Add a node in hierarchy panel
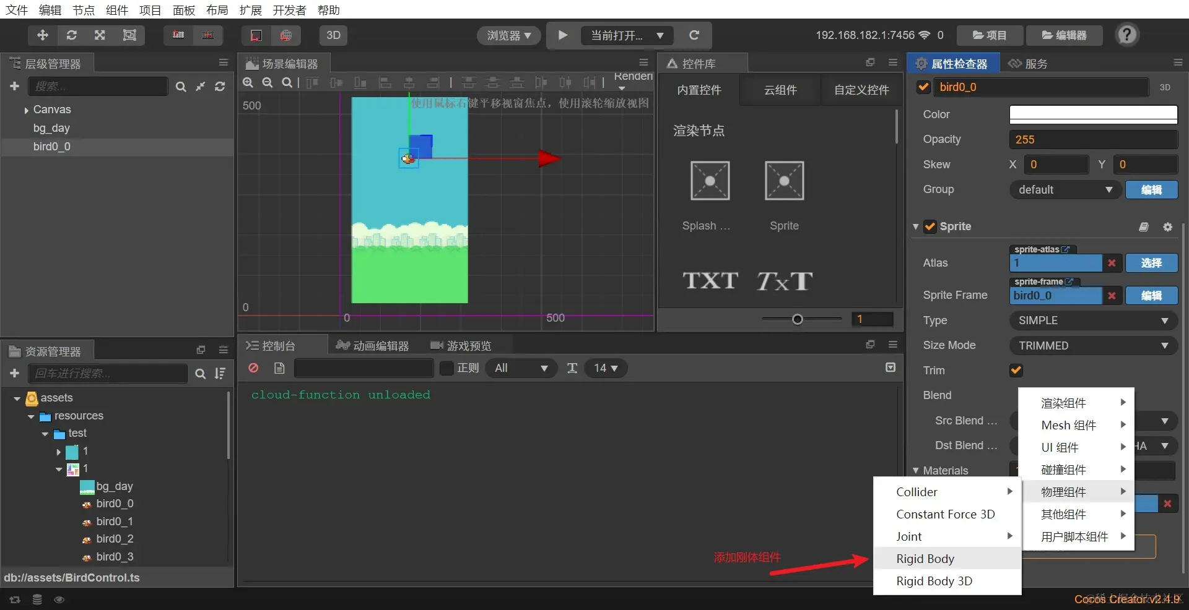1189x610 pixels. [15, 86]
